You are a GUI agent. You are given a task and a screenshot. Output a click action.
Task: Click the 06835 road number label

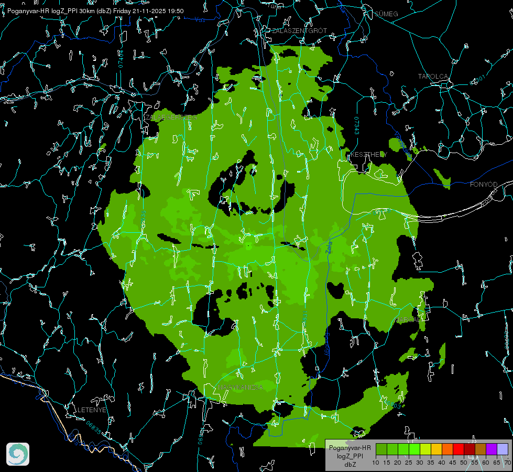click(x=94, y=427)
